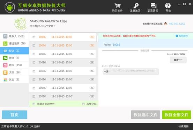This screenshot has width=193, height=130.
Task: Click the incoming 中国*** message bubble
Action: tap(131, 71)
